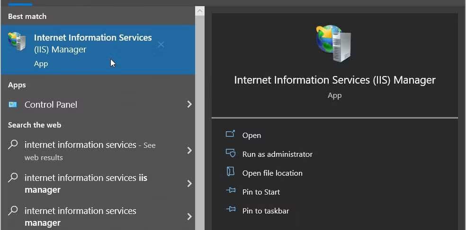Expand chevron for 'internet information services - See web results'
466x230 pixels.
point(189,151)
